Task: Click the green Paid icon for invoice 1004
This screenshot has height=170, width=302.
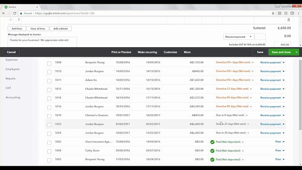Action: 212,151
